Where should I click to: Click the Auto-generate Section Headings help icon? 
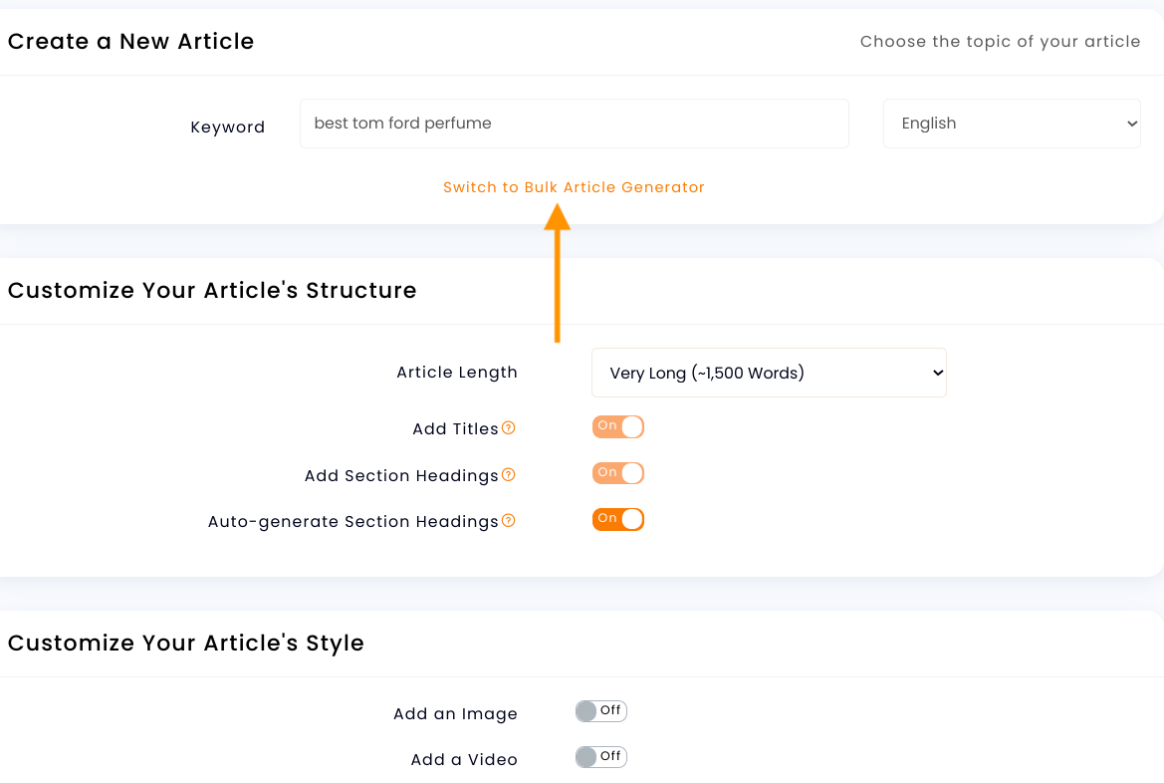point(508,520)
